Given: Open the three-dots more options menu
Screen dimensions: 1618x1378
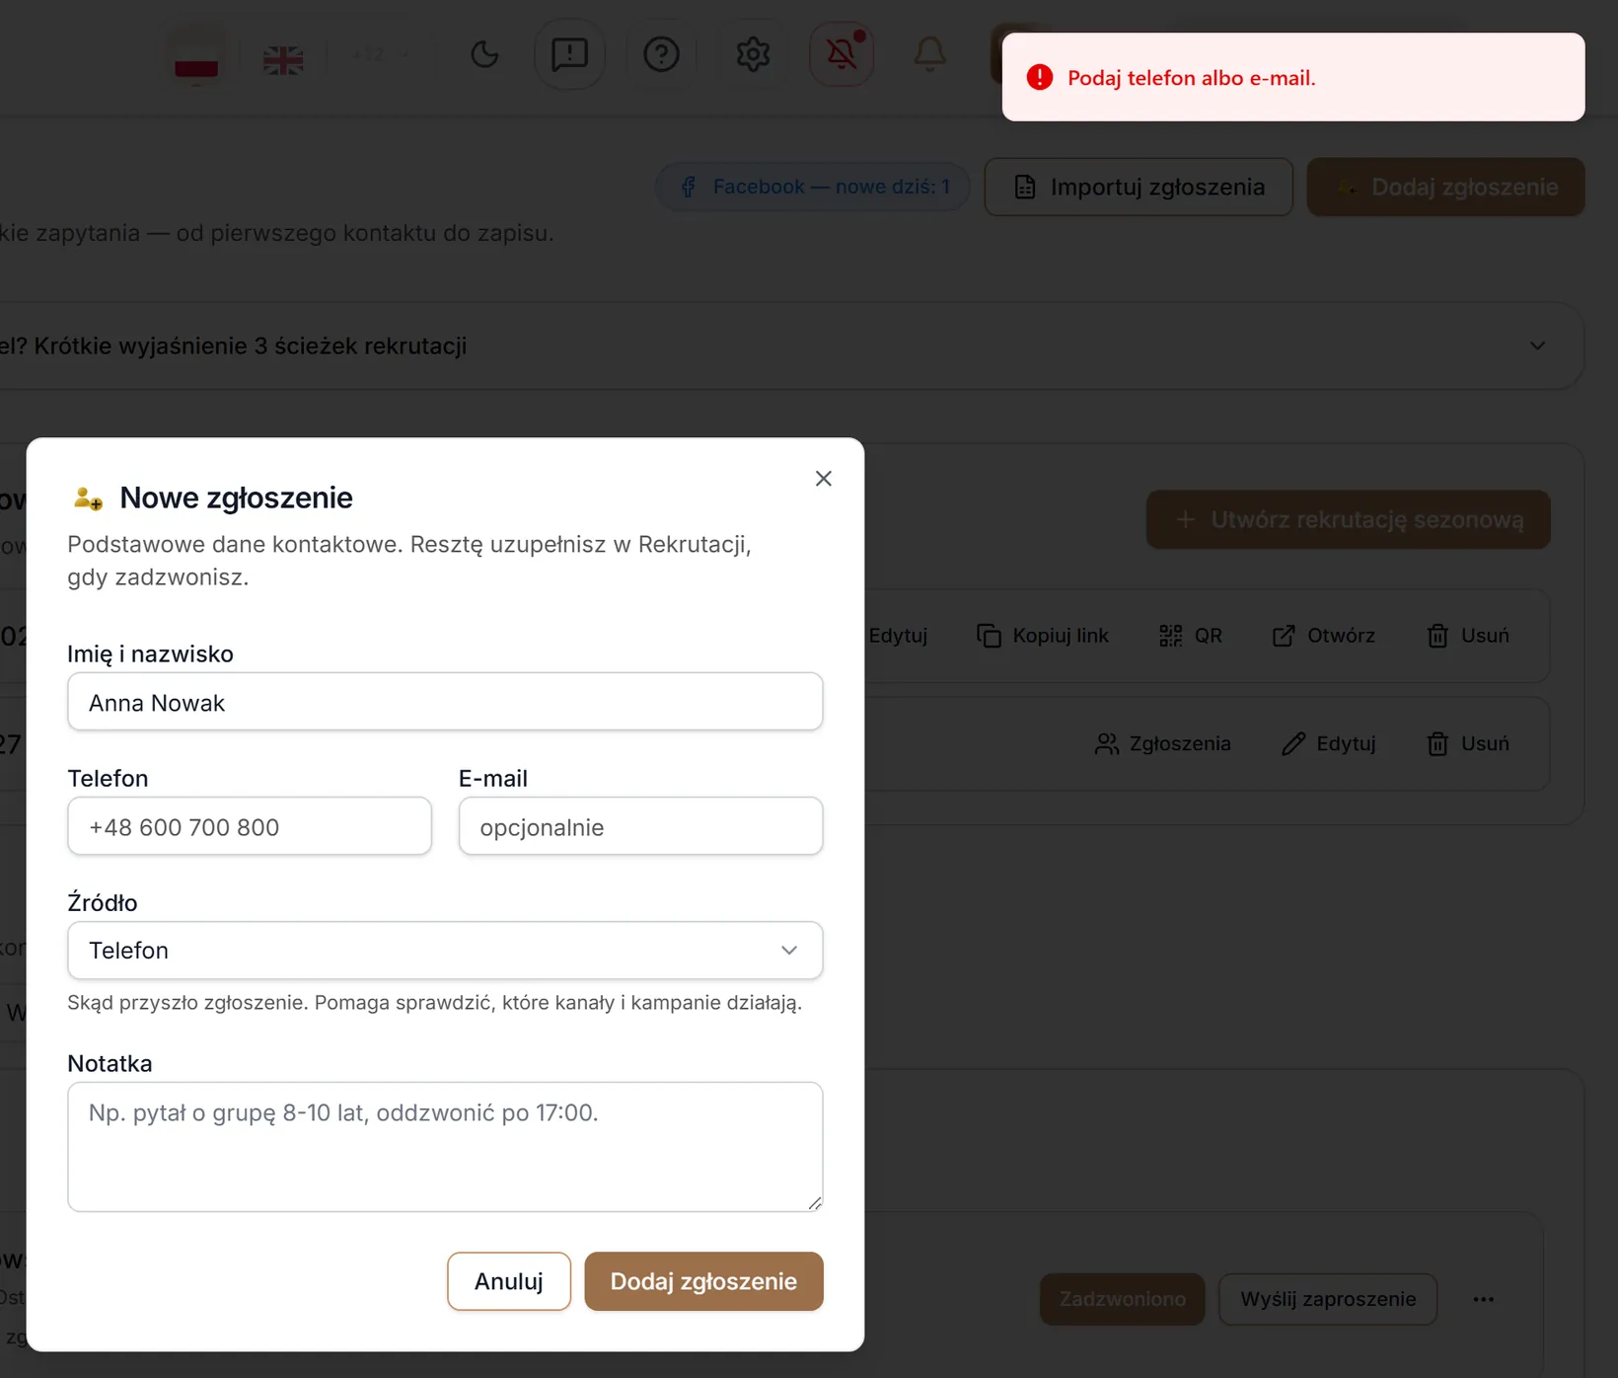Looking at the screenshot, I should coord(1484,1299).
